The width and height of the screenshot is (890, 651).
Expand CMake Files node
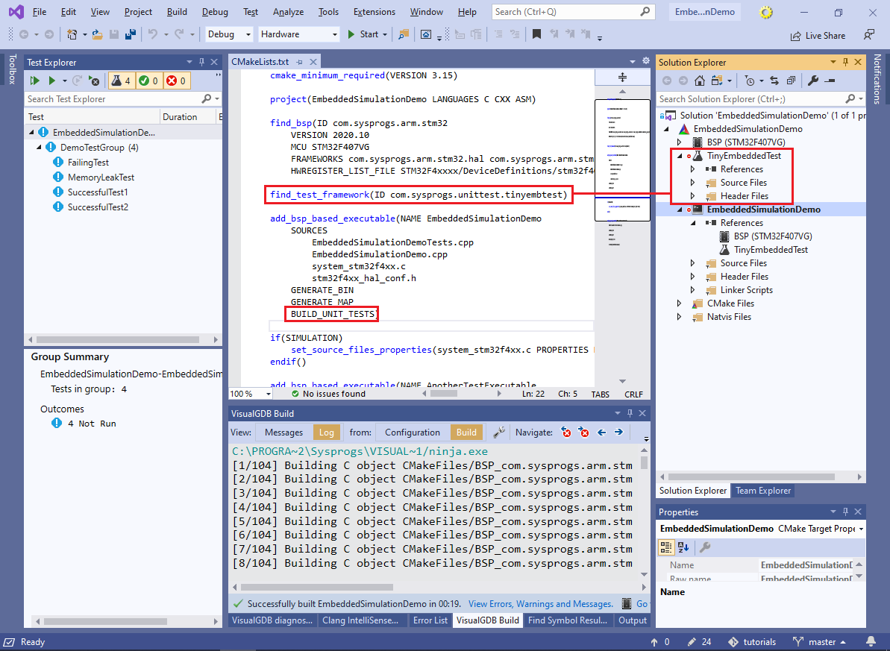point(680,303)
